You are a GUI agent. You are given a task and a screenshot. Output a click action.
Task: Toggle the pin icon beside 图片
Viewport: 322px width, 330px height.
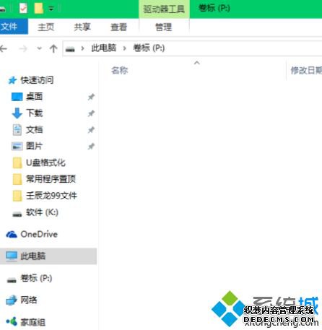pos(91,146)
